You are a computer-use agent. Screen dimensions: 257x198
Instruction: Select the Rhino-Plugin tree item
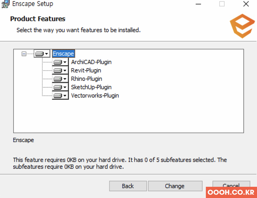[x=86, y=79]
